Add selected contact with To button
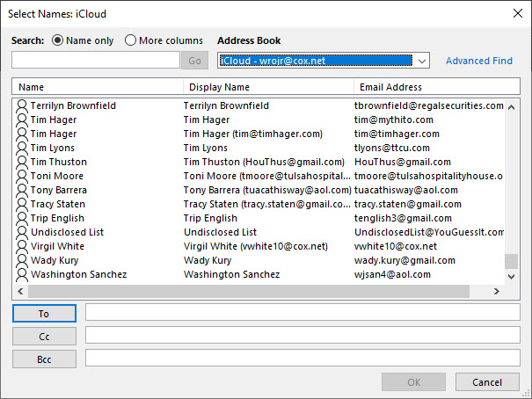The width and height of the screenshot is (532, 399). pyautogui.click(x=44, y=313)
